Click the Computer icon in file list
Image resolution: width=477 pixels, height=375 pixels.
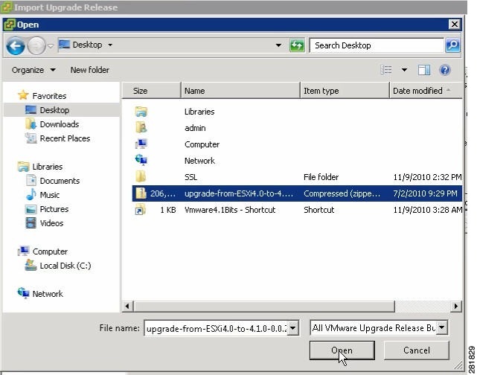coord(141,144)
